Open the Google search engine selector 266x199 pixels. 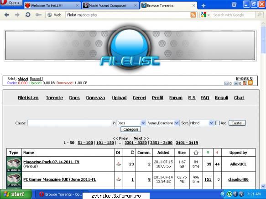pyautogui.click(x=205, y=15)
